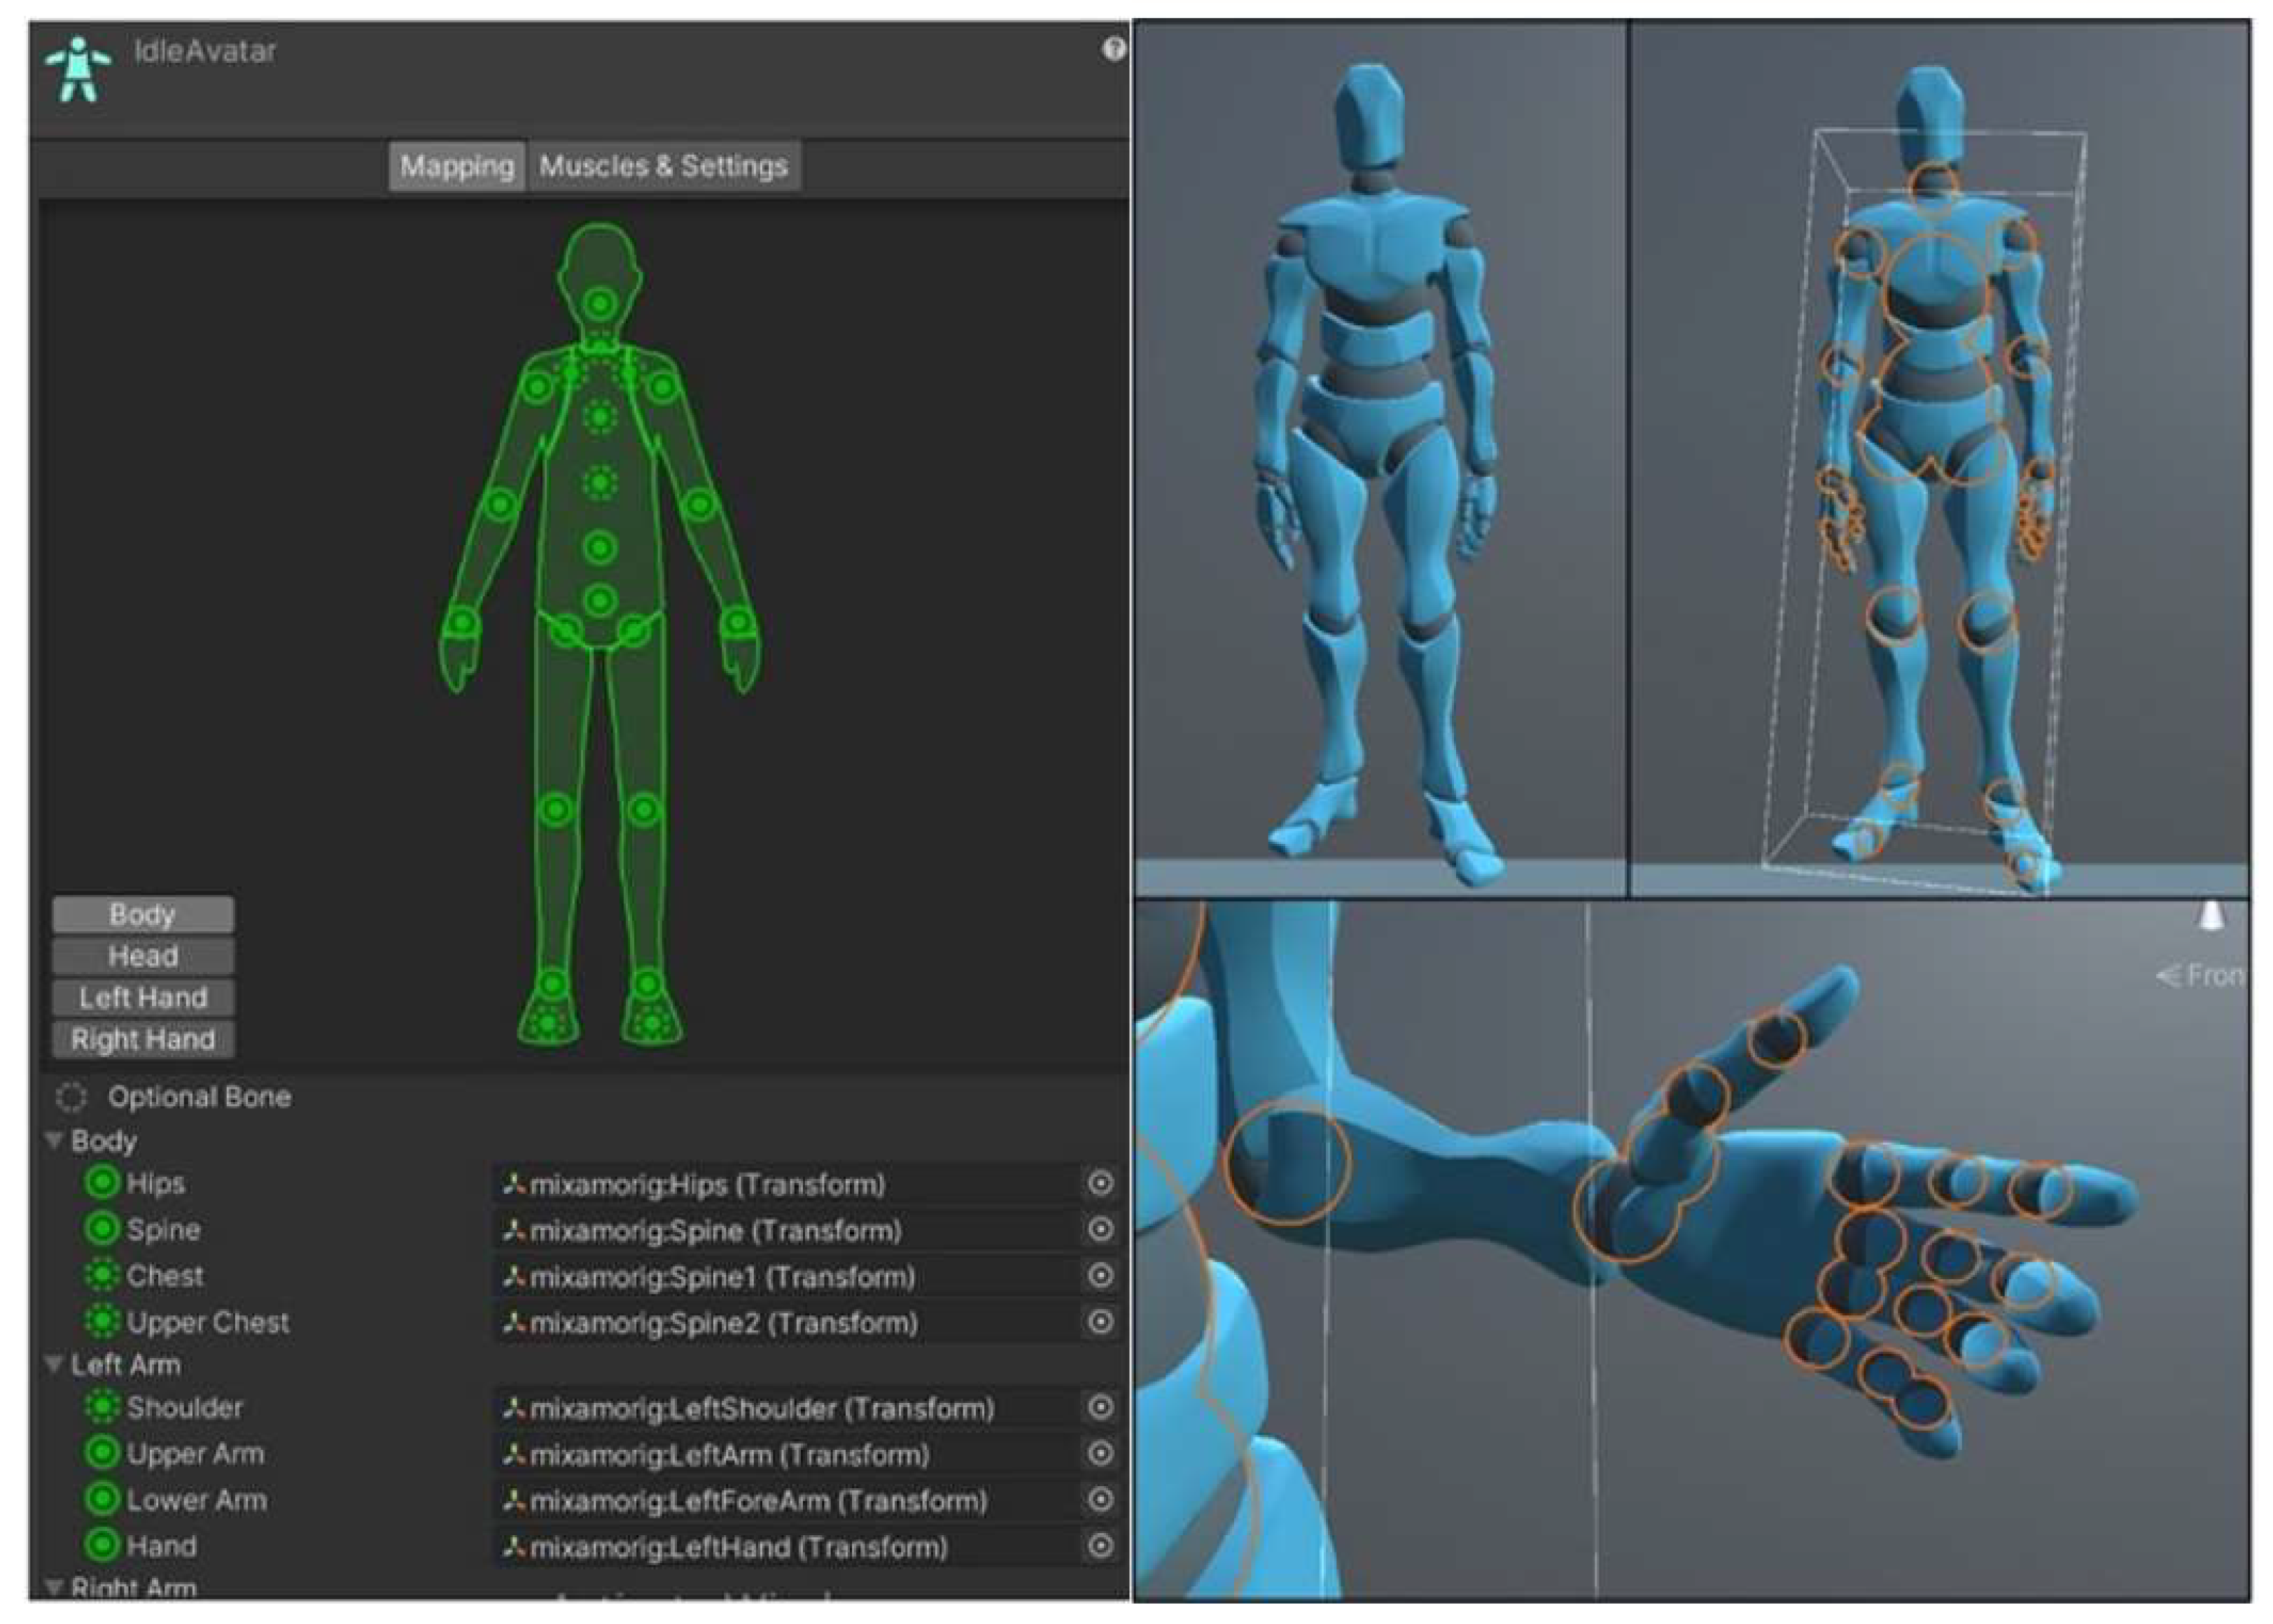The width and height of the screenshot is (2273, 1624).
Task: Show the Head mapping view
Action: point(143,956)
